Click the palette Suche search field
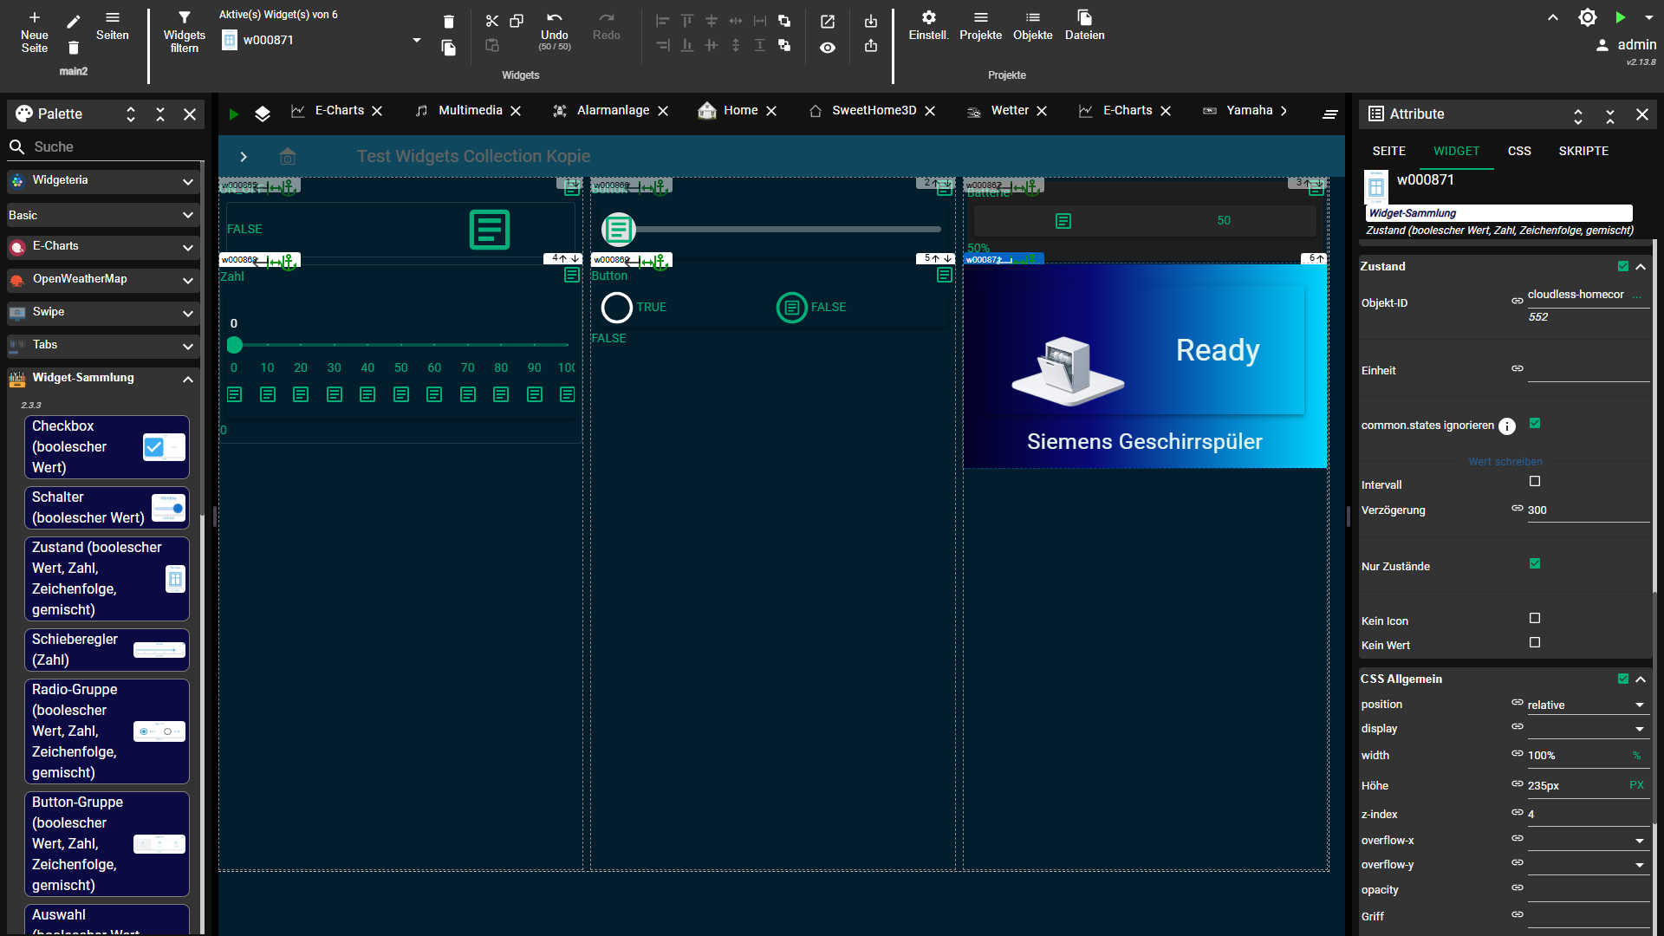 [x=104, y=146]
